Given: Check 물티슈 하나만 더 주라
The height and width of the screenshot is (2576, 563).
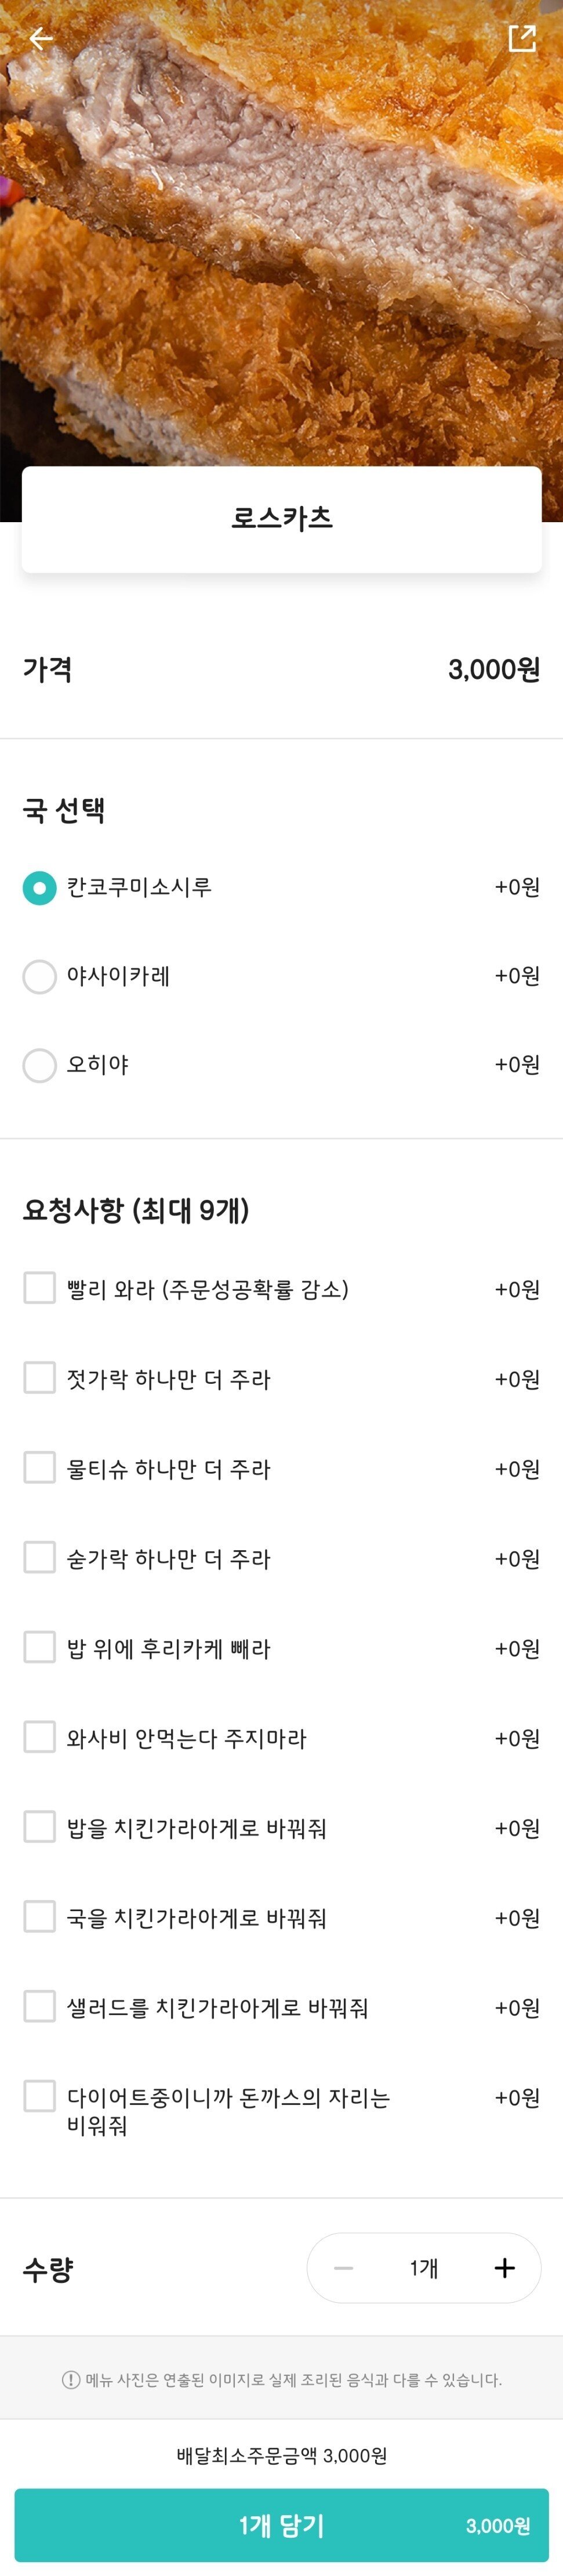Looking at the screenshot, I should (x=40, y=1468).
